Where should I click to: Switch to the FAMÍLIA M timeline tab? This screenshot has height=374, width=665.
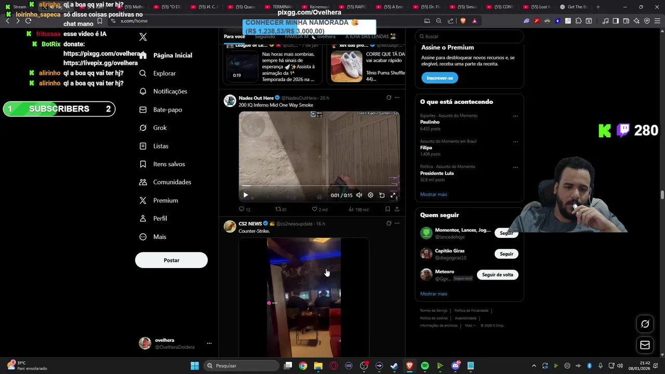pyautogui.click(x=310, y=37)
